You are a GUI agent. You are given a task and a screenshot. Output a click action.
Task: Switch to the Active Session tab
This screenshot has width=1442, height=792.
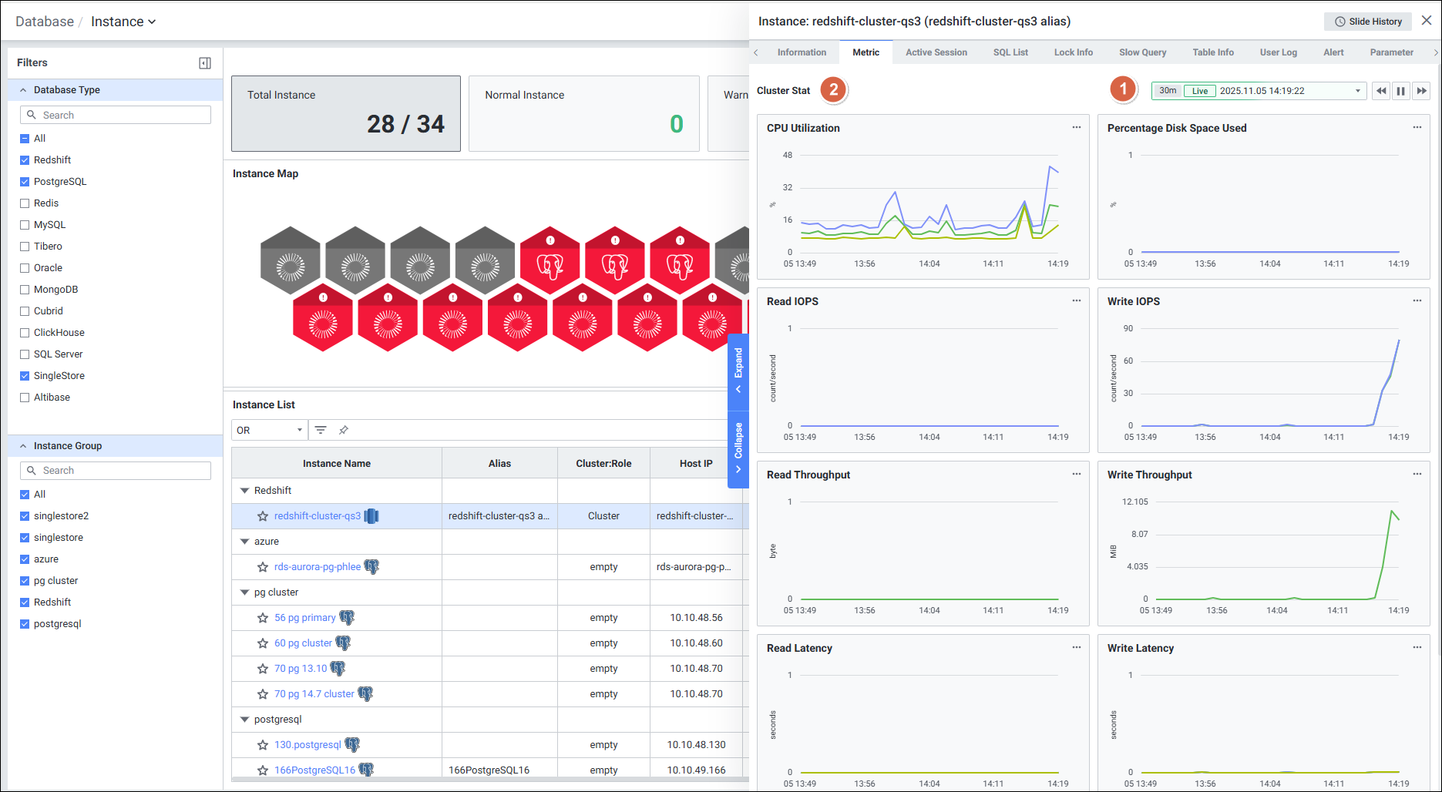point(936,52)
